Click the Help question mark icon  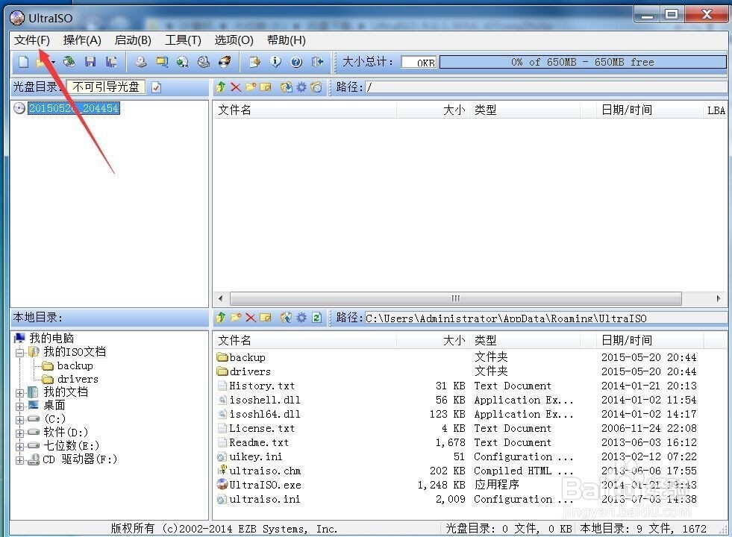(x=296, y=62)
